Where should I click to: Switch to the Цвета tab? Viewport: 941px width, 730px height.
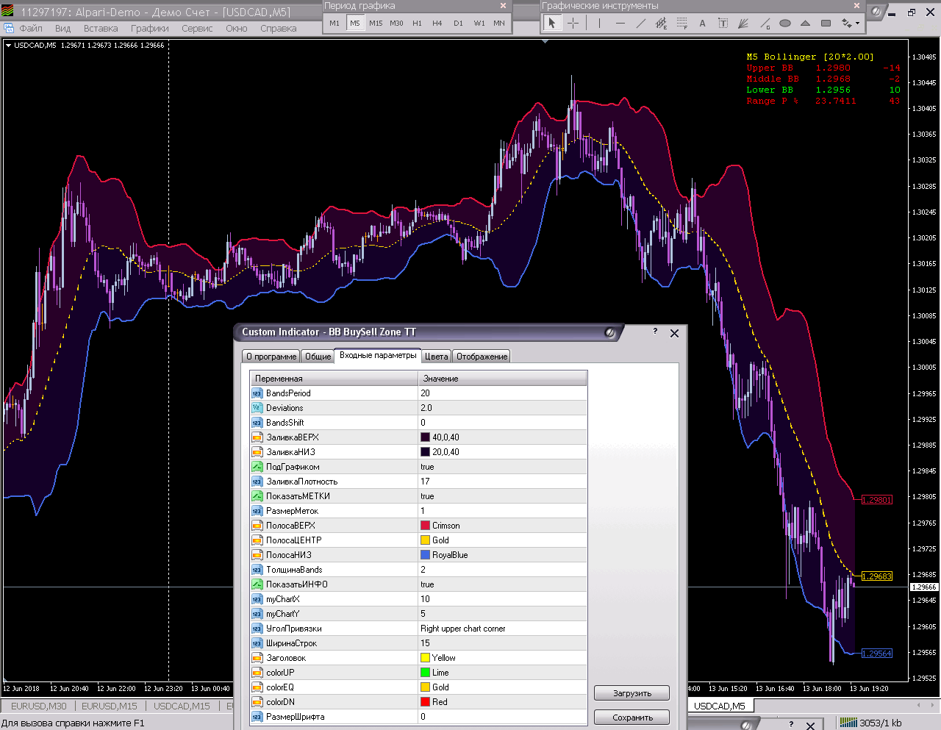coord(436,357)
